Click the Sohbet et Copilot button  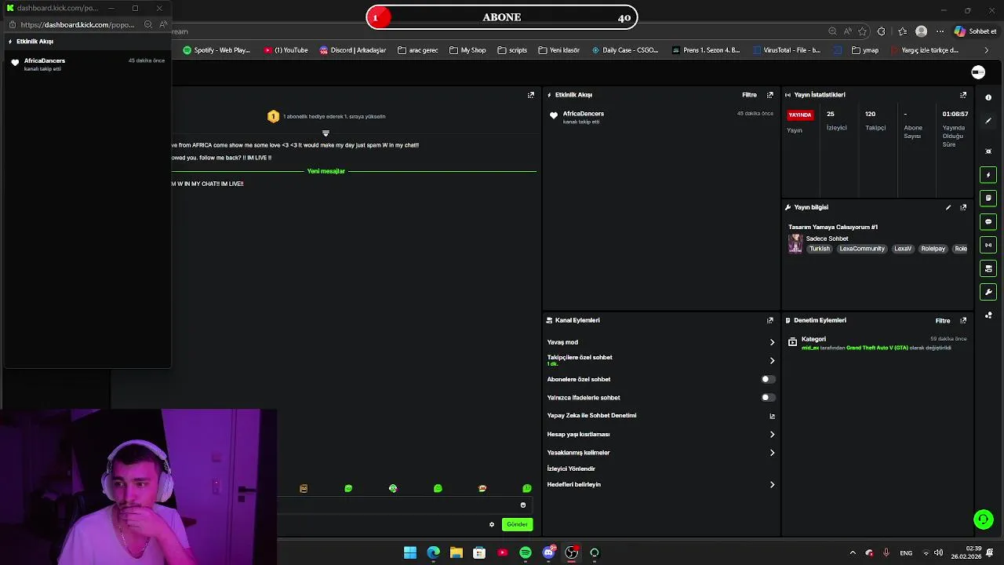pyautogui.click(x=975, y=31)
